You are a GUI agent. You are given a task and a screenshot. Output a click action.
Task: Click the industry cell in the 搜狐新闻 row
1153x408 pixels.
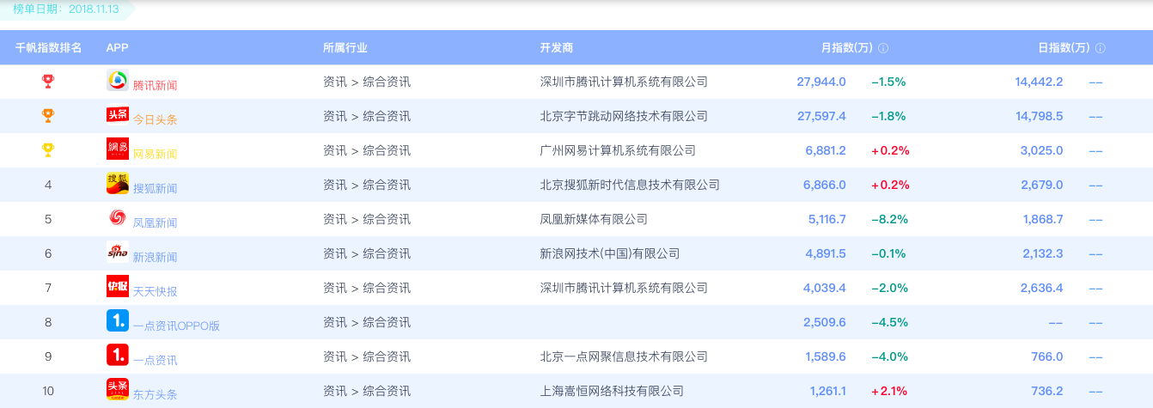(367, 185)
